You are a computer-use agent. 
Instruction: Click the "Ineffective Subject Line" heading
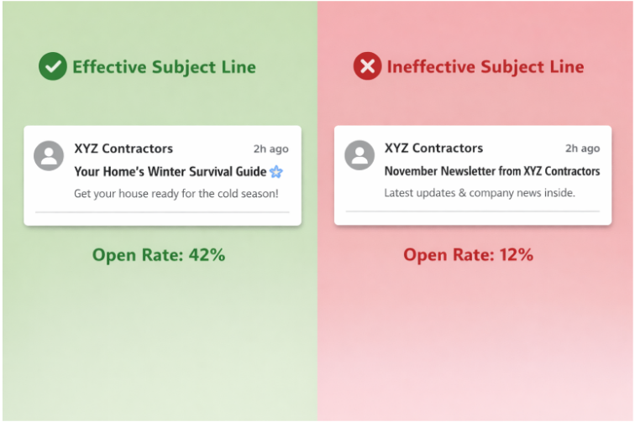(x=485, y=67)
